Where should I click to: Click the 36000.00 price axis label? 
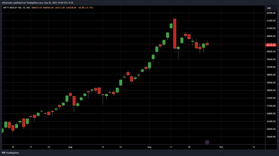(x=271, y=129)
